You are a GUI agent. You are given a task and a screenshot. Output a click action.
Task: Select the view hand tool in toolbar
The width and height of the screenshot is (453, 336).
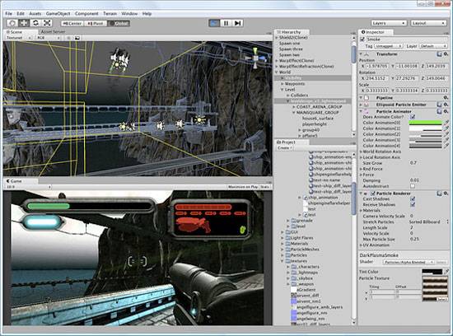click(x=12, y=23)
